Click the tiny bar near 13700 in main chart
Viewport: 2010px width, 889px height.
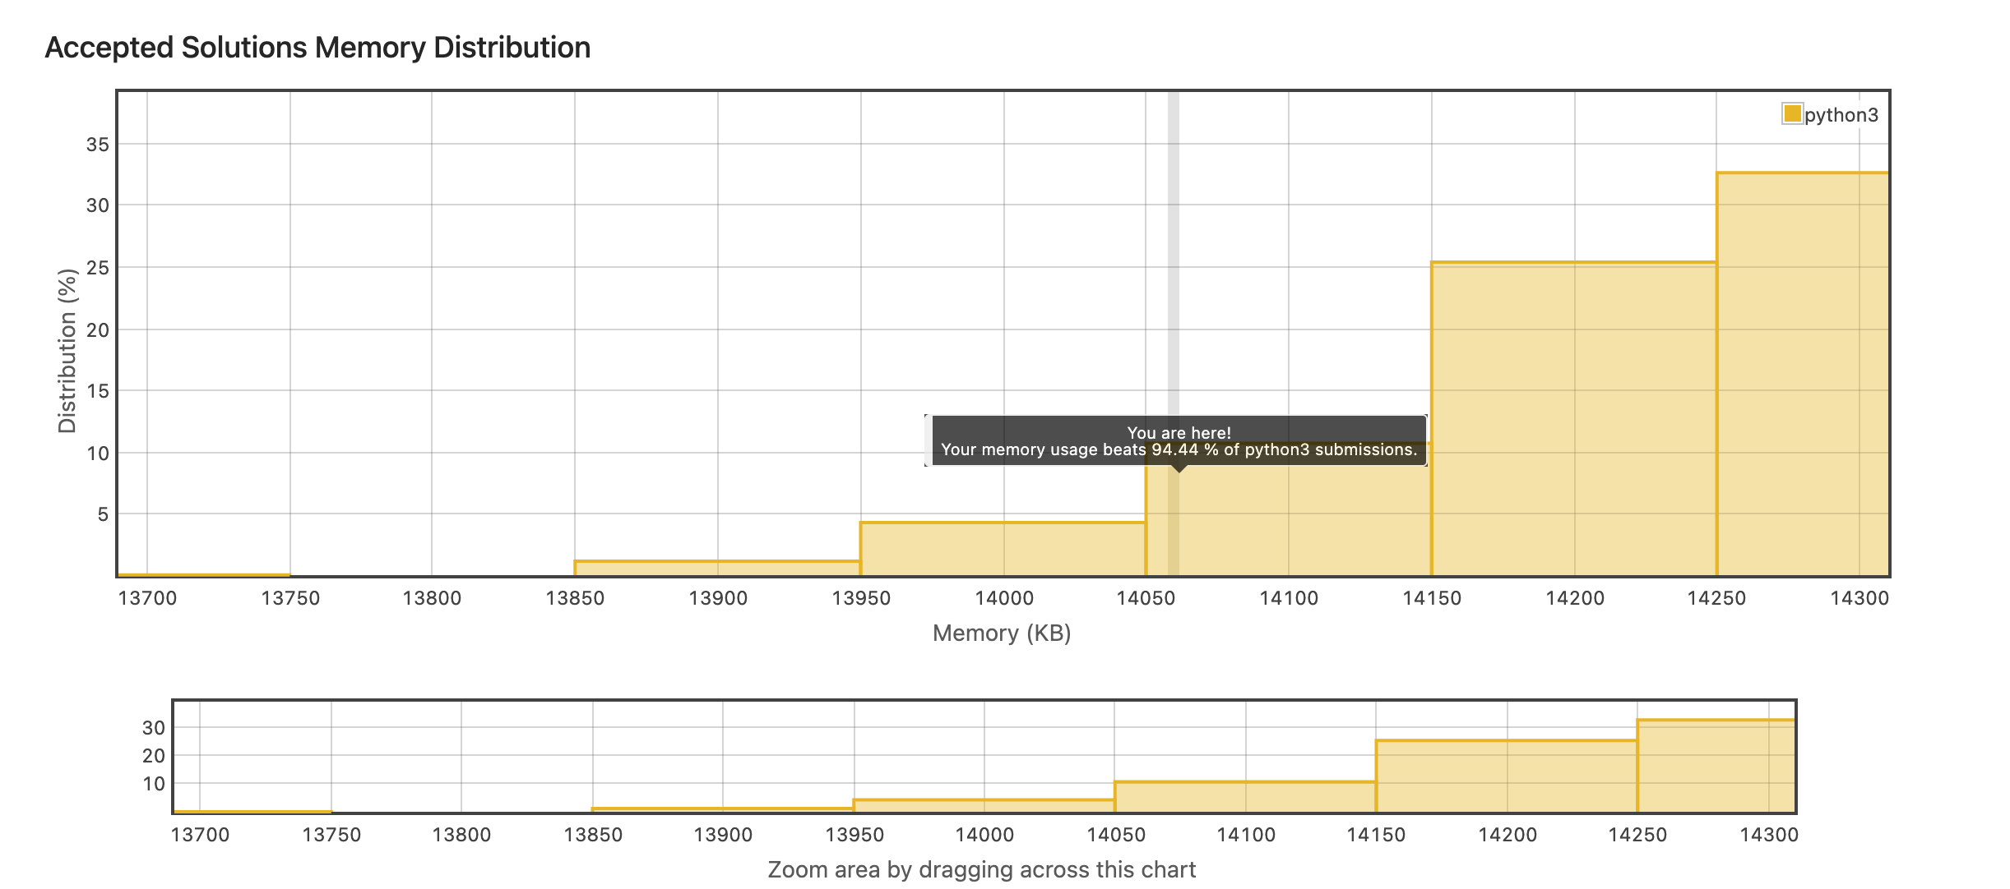(204, 574)
